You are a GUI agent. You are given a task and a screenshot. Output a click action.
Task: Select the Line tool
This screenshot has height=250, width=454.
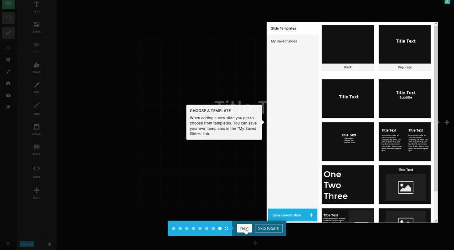pos(36,109)
